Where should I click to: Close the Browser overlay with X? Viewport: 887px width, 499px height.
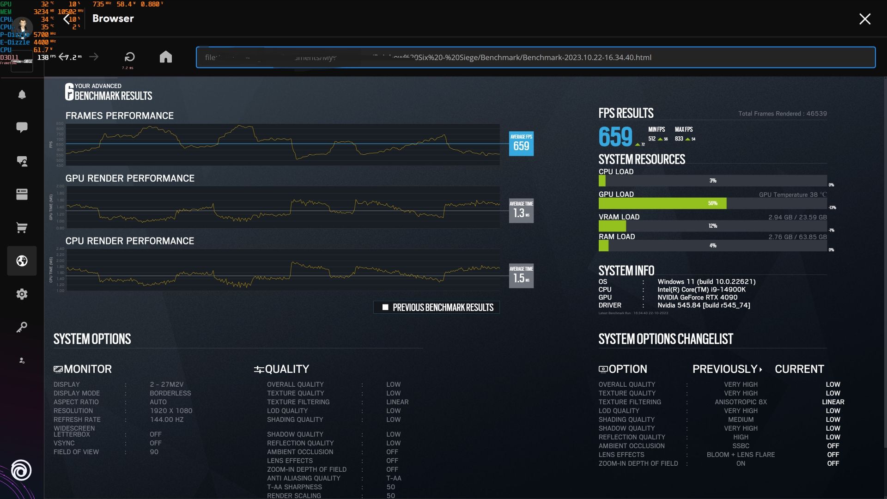[865, 19]
